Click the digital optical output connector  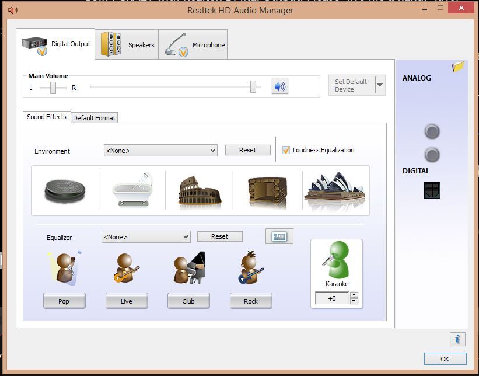click(x=432, y=190)
